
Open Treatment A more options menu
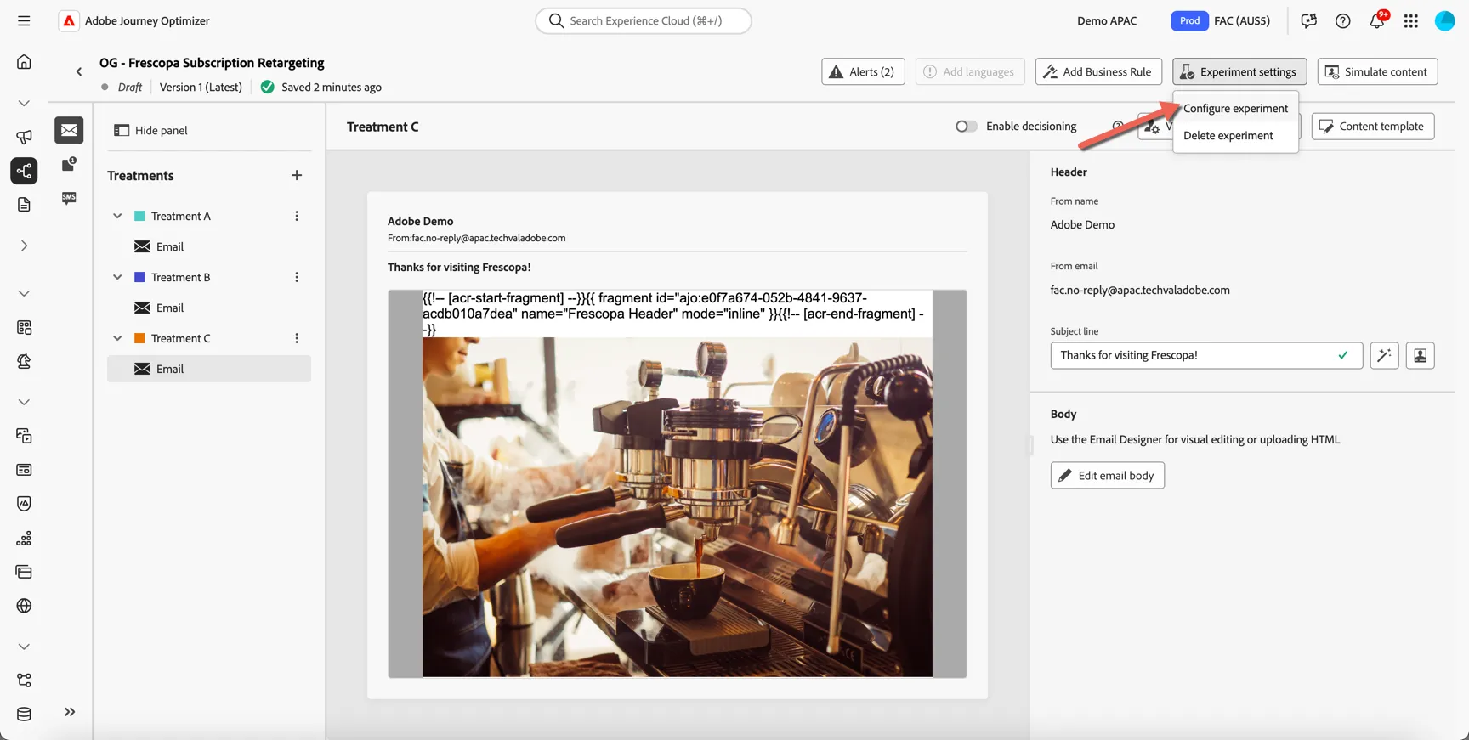(297, 216)
